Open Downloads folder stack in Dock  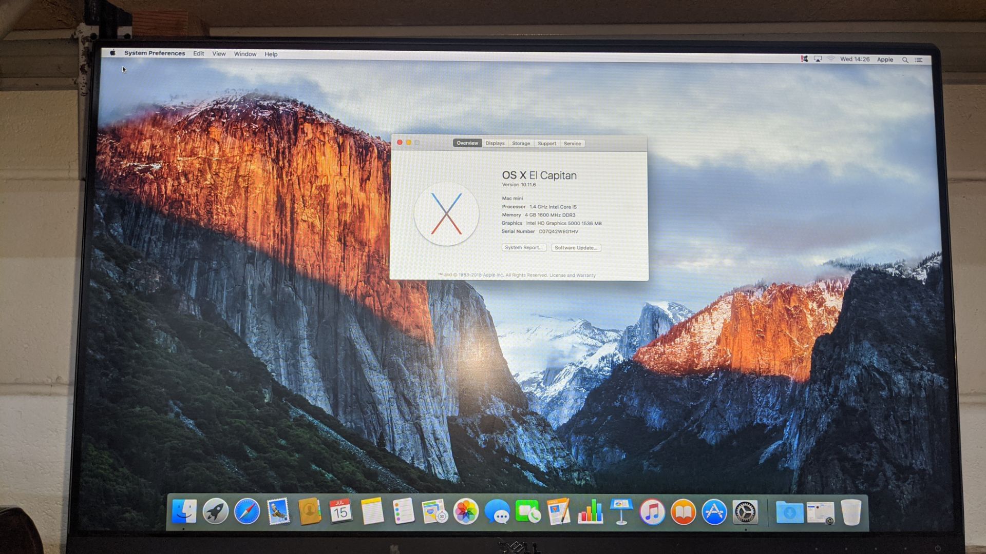click(789, 512)
